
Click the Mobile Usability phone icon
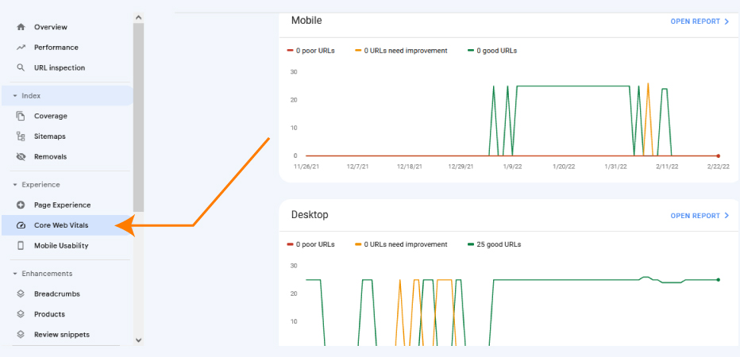[x=21, y=246]
